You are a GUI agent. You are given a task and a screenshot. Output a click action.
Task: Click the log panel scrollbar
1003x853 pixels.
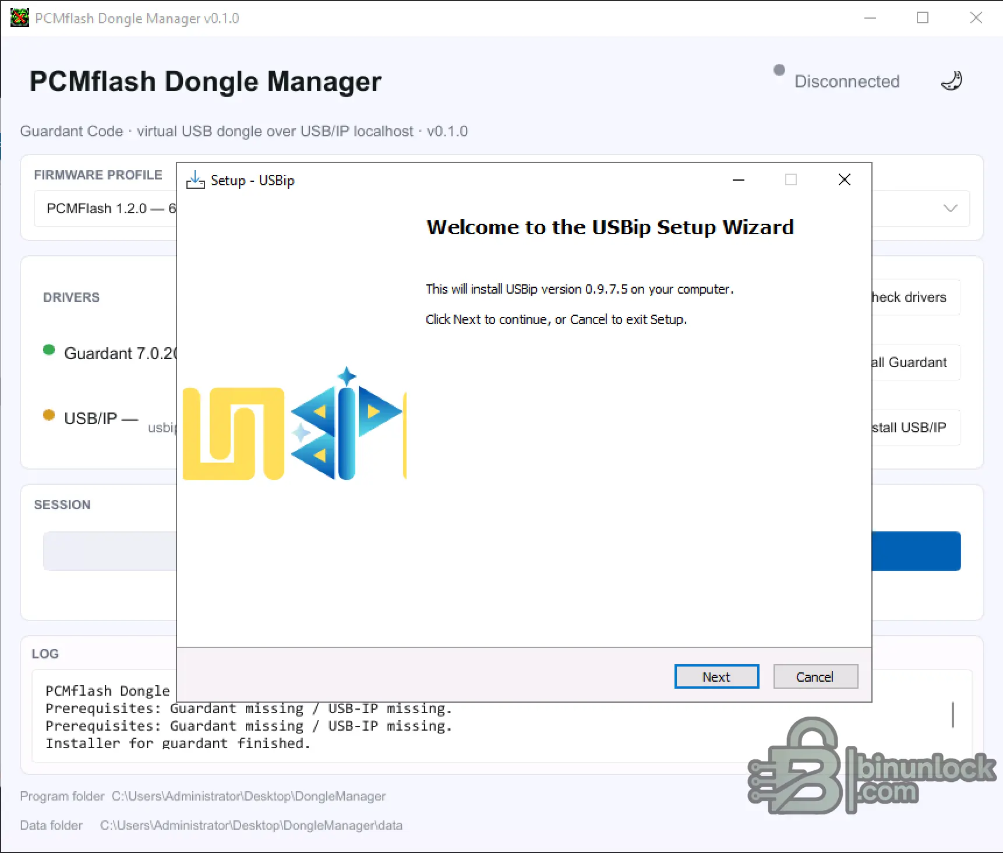[953, 714]
